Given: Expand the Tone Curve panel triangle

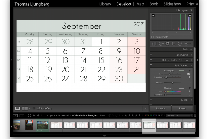Looking at the screenshot, I should point(191,55).
